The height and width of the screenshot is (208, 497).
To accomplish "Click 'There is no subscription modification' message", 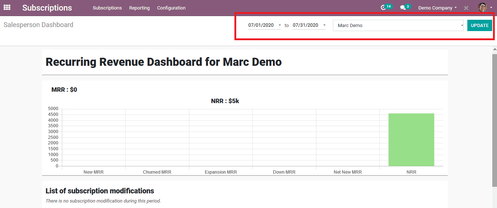I will [103, 201].
